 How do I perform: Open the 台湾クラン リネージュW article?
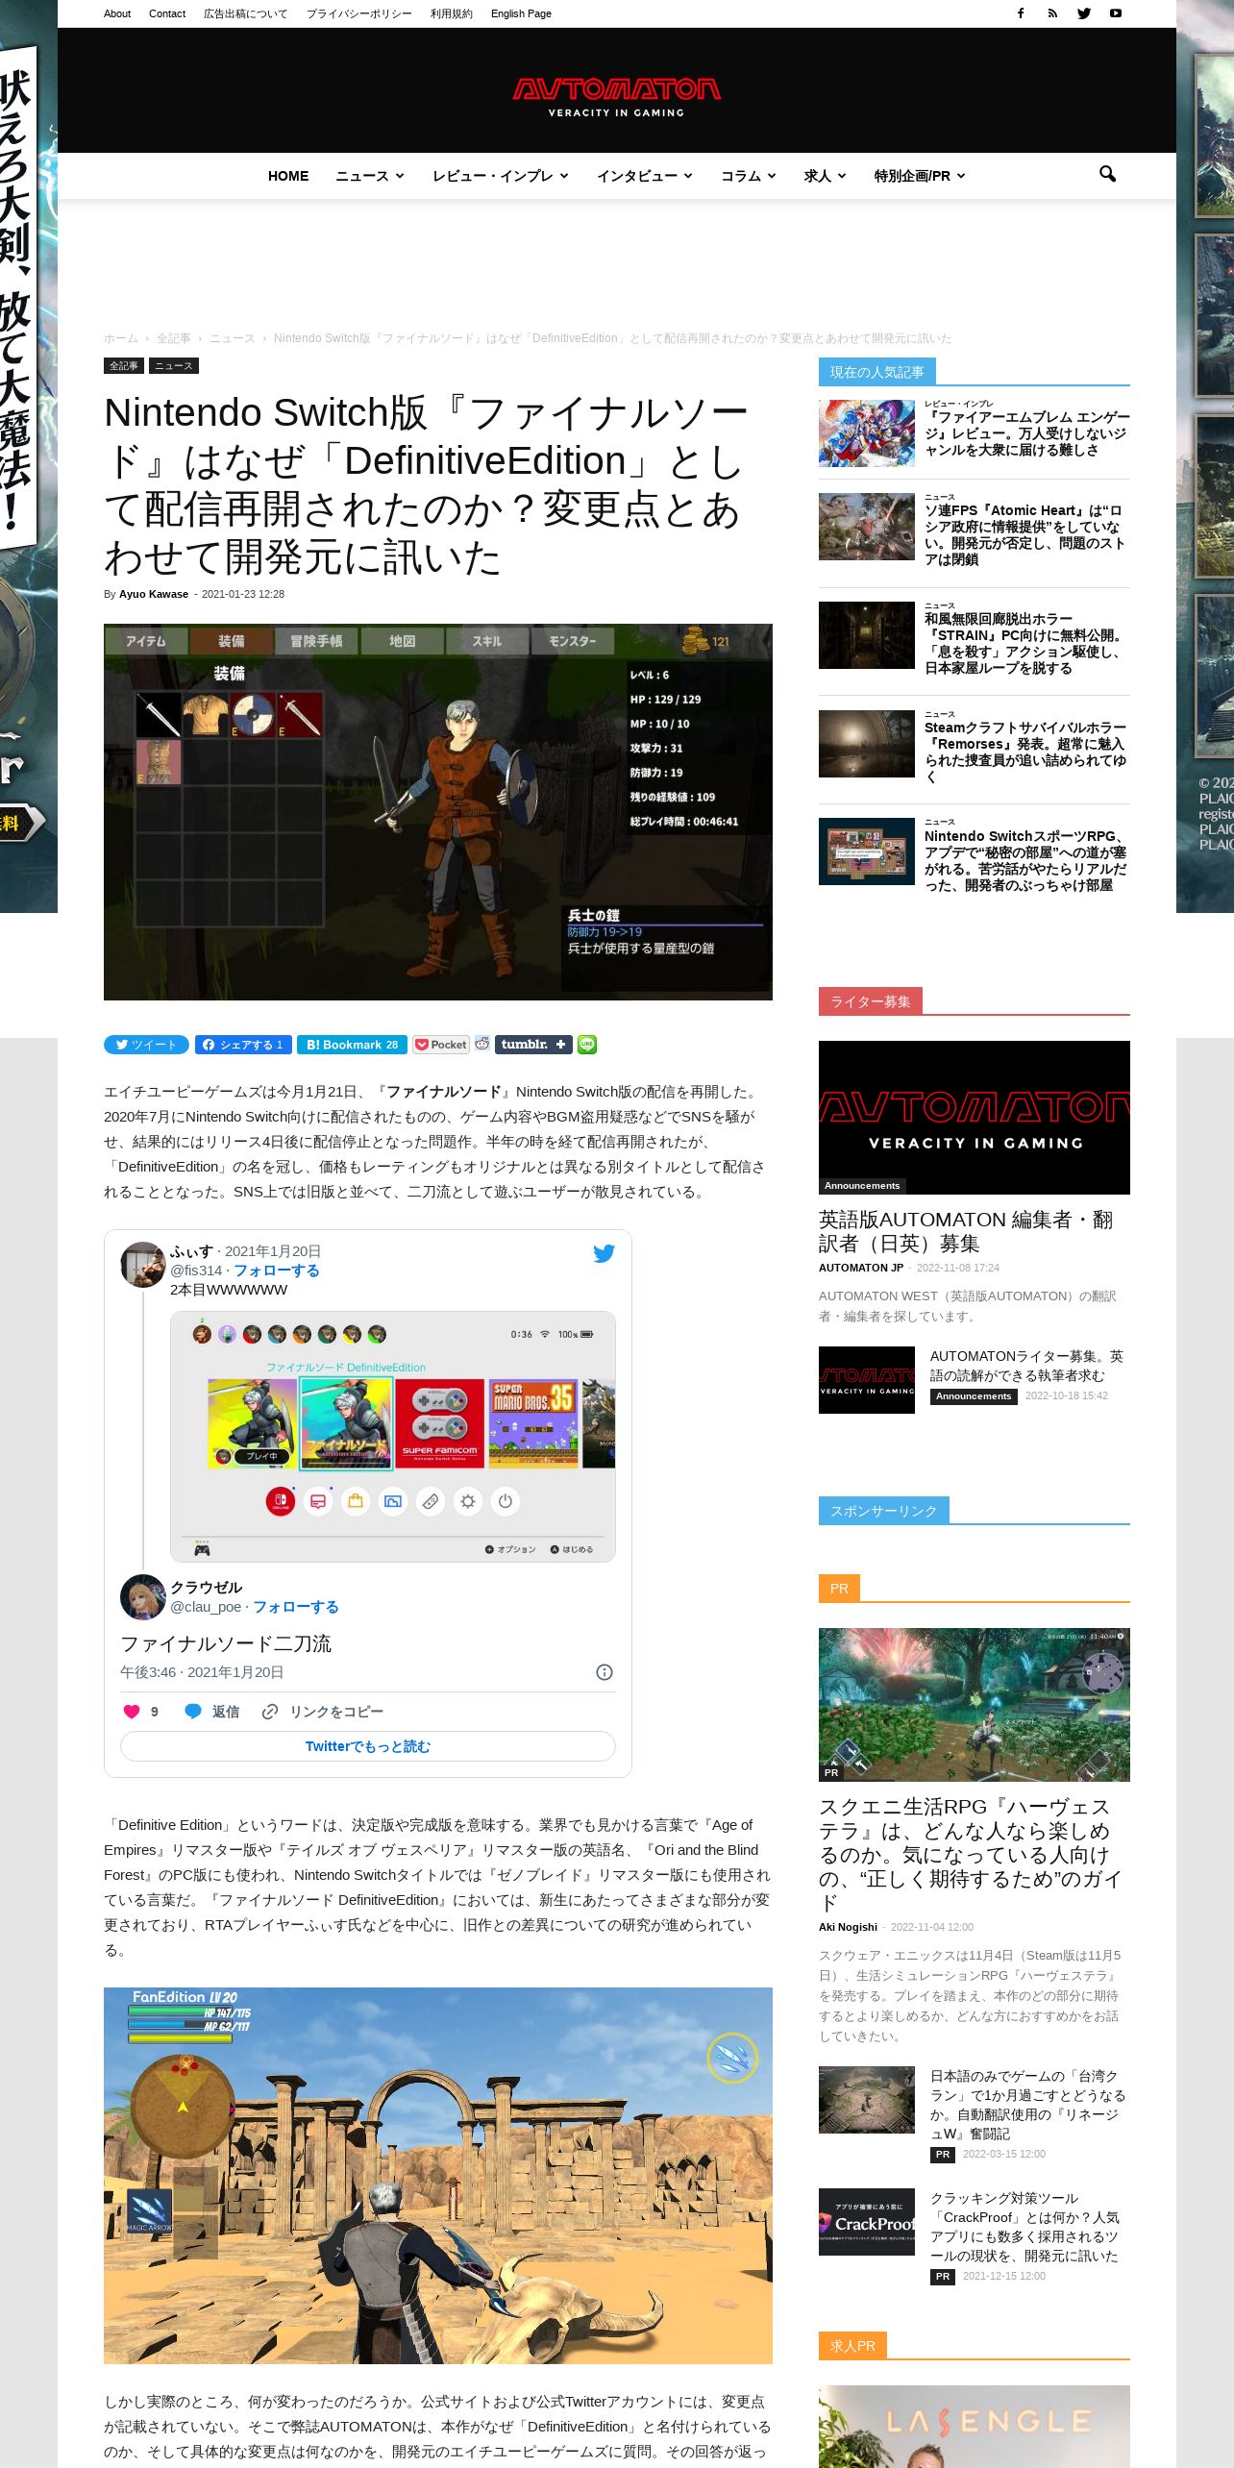(x=1027, y=2105)
